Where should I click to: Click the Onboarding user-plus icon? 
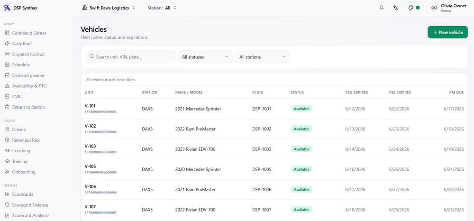coord(7,172)
